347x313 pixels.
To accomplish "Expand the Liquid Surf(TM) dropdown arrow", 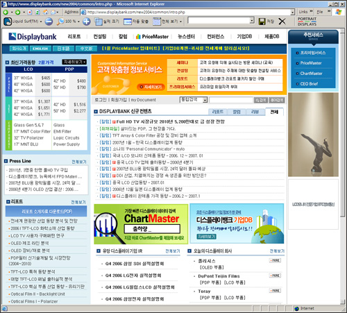I will point(41,22).
